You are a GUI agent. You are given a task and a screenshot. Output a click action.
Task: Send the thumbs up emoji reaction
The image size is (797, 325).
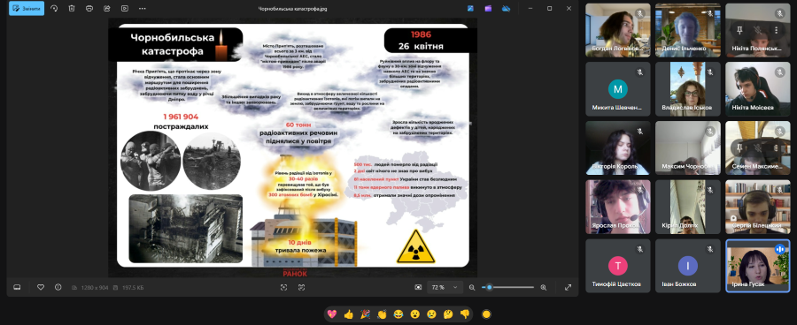(348, 314)
